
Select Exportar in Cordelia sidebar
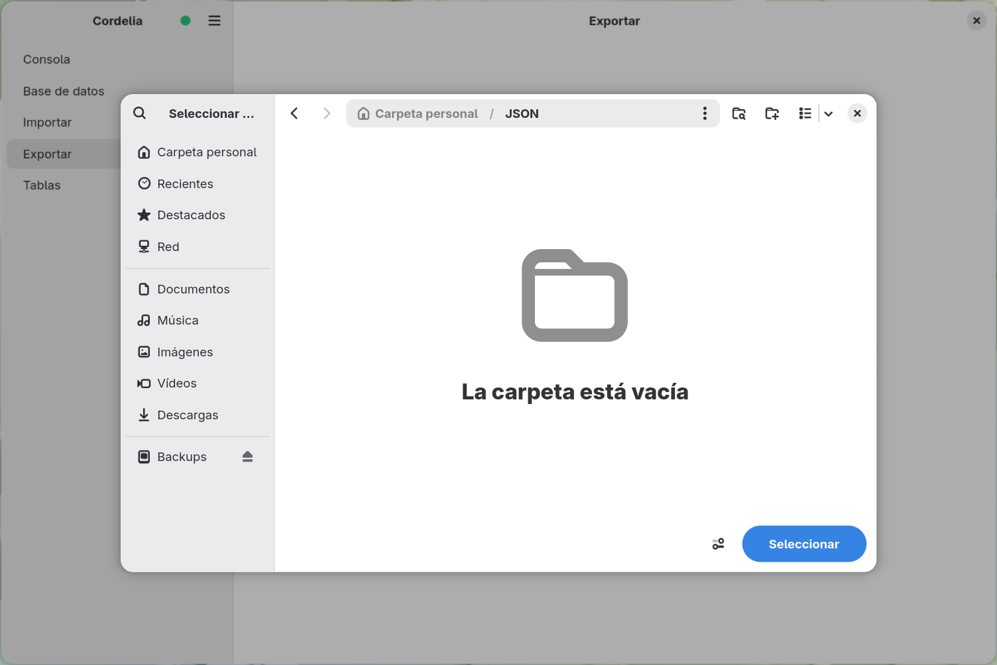64,154
